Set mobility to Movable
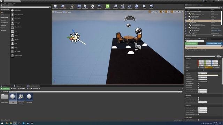 click(x=216, y=67)
